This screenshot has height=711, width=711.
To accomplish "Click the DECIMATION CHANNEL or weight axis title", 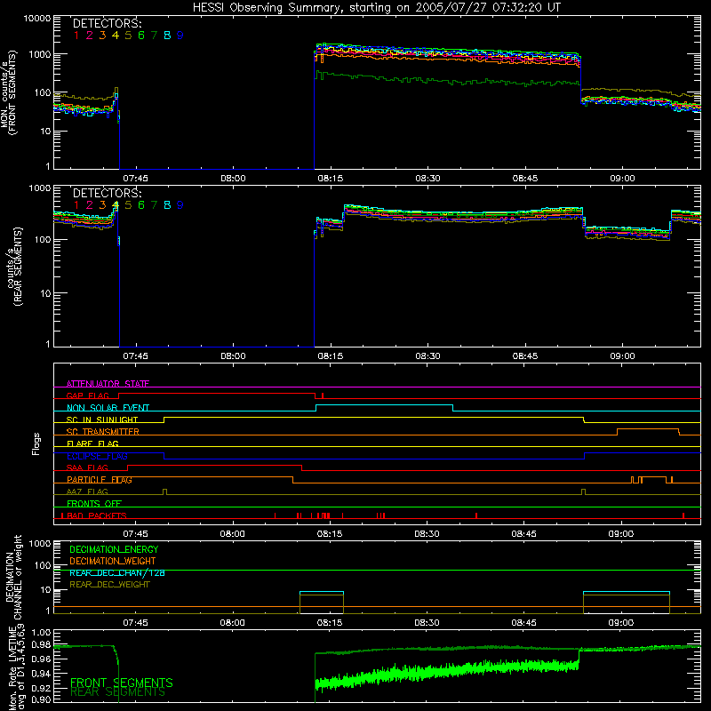I will [x=13, y=577].
